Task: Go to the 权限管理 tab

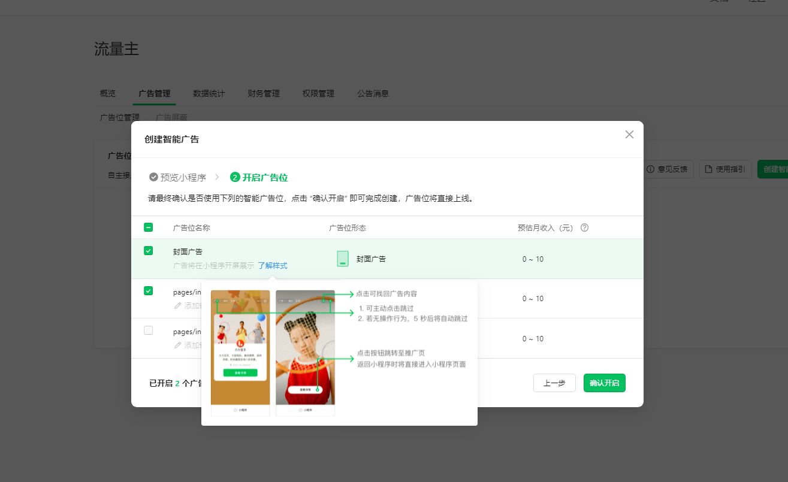Action: pyautogui.click(x=318, y=93)
